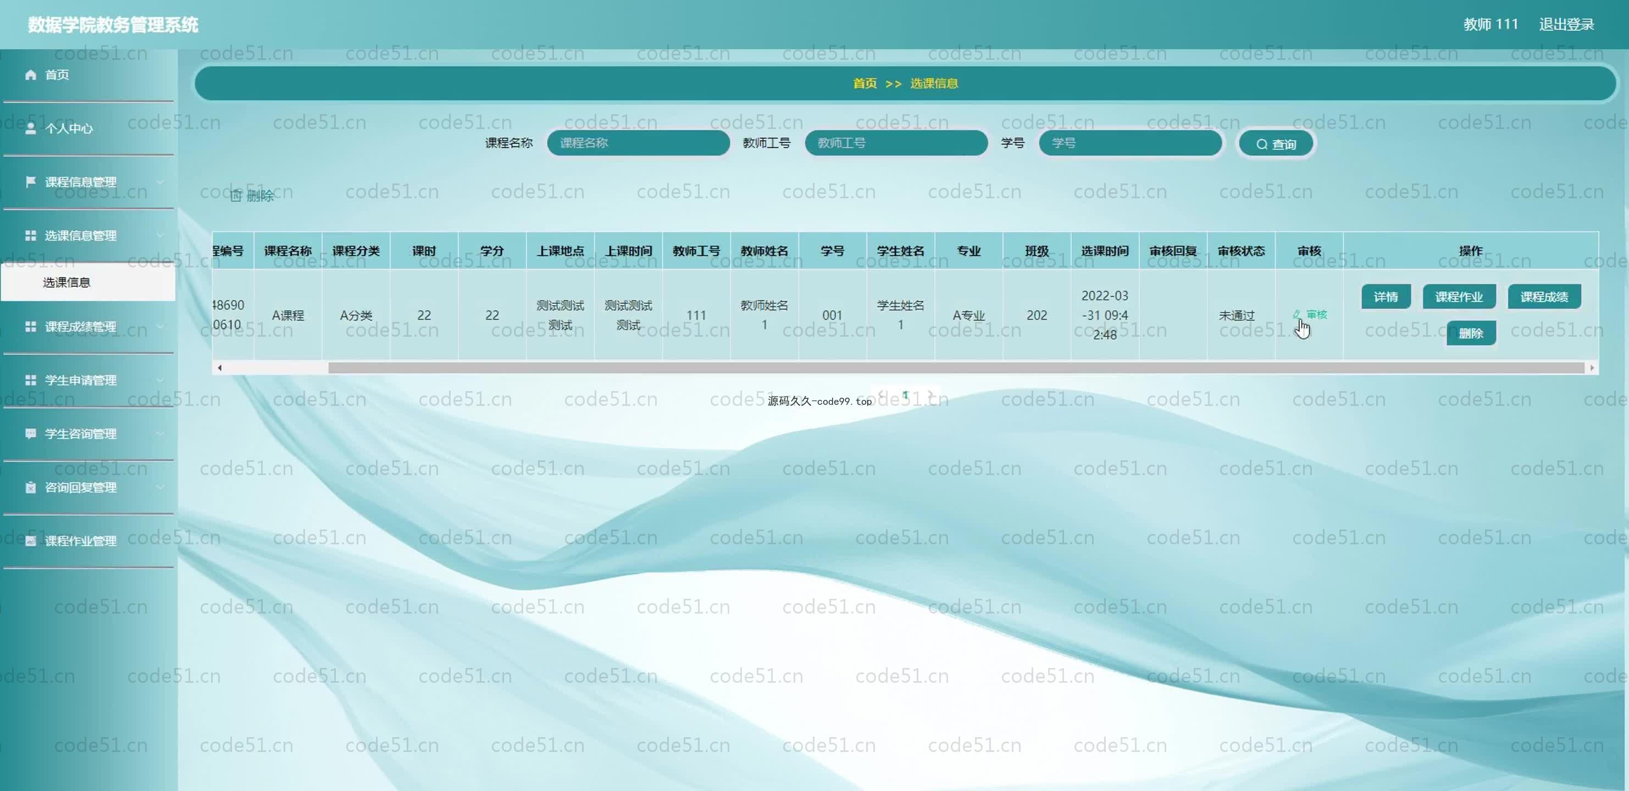
Task: Click the 删除 button in operations column
Action: click(1470, 333)
